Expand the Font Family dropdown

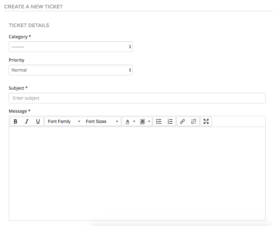coord(64,121)
